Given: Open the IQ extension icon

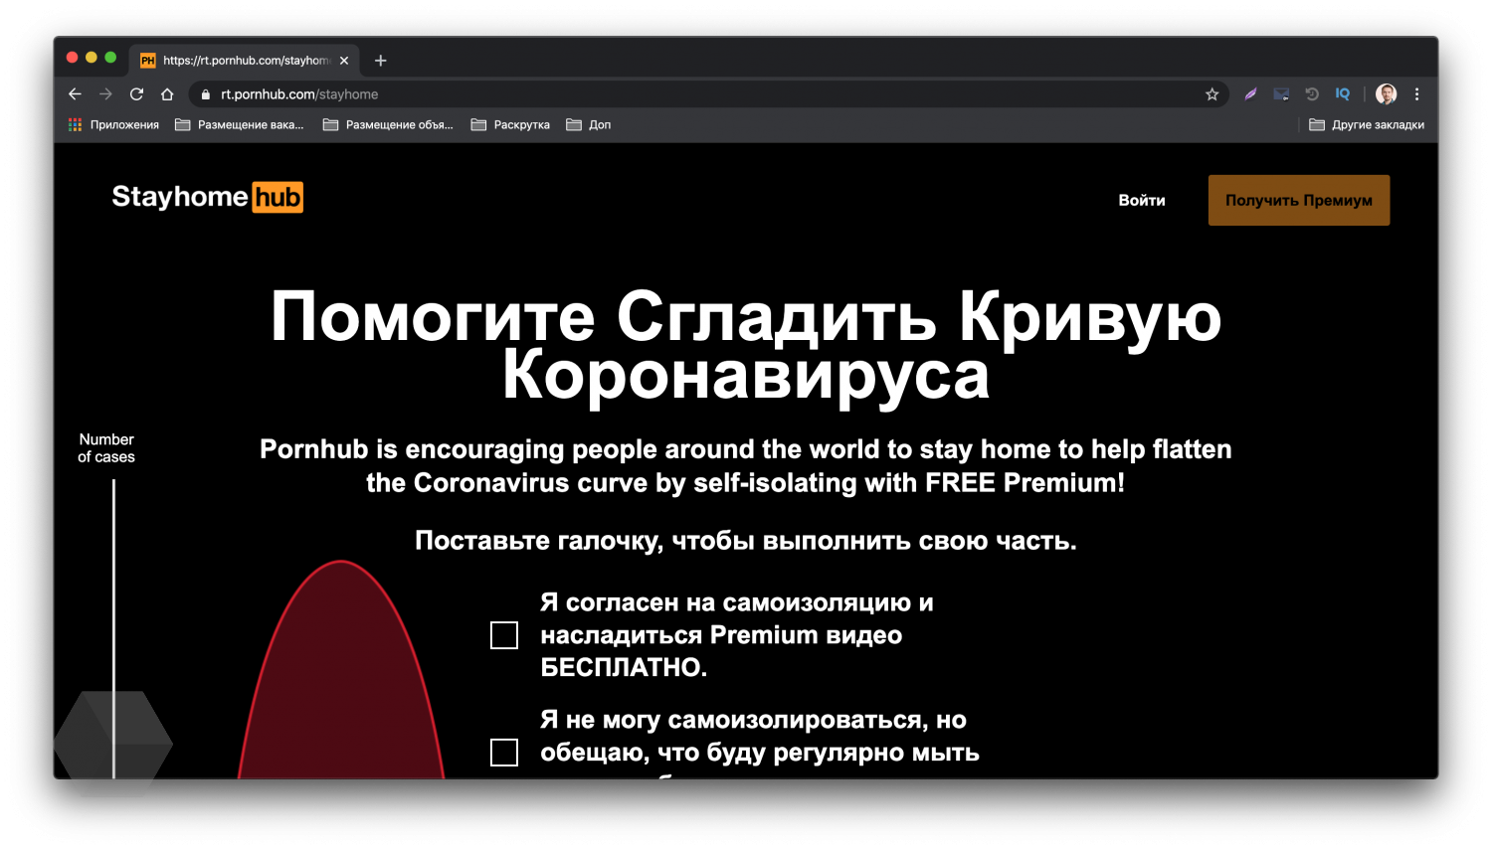Looking at the screenshot, I should tap(1343, 94).
